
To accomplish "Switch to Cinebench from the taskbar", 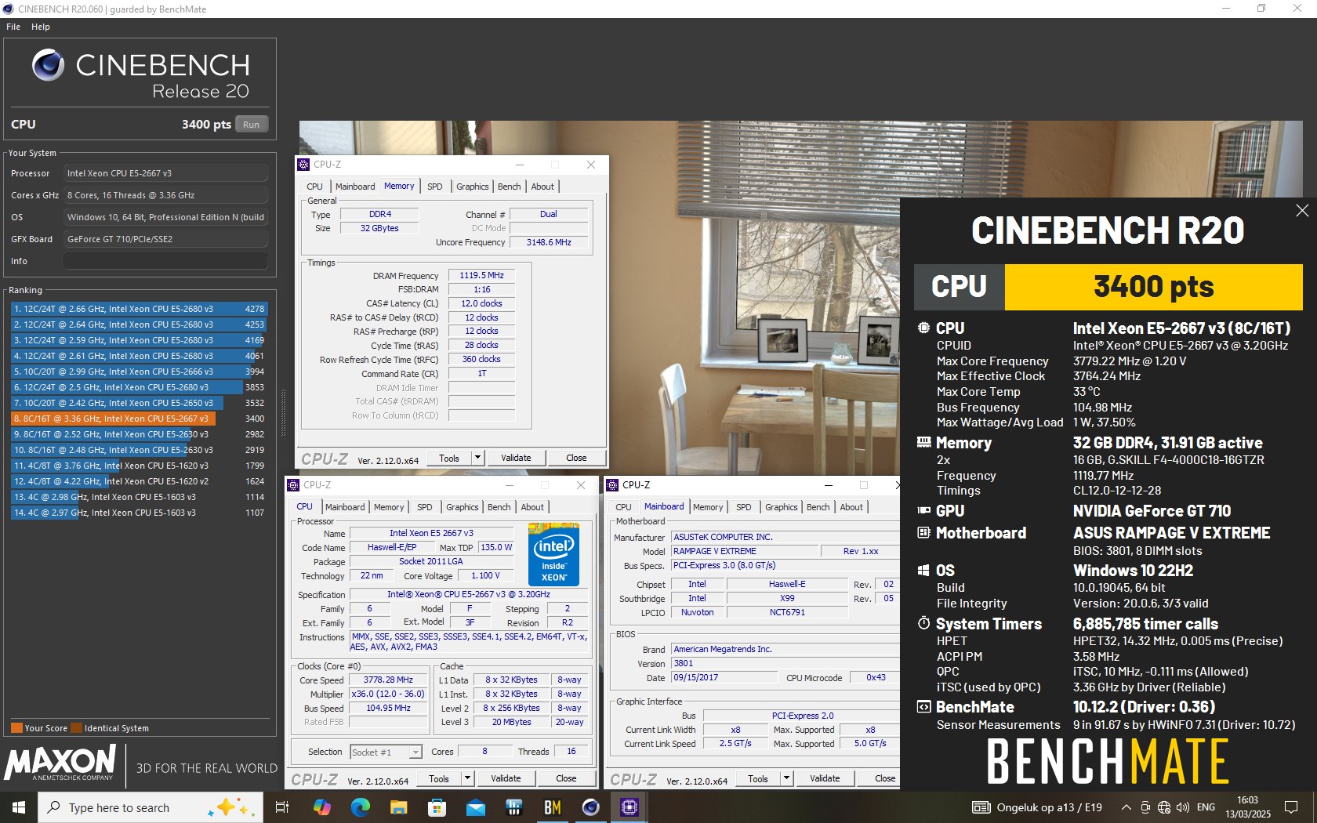I will [x=590, y=807].
